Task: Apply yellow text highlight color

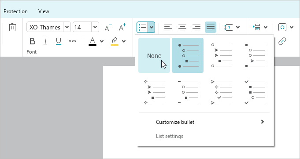Action: (115, 42)
